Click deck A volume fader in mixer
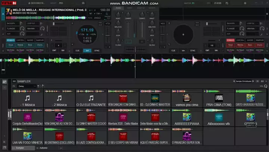Screen dimensions: 269x152 pos(128,29)
